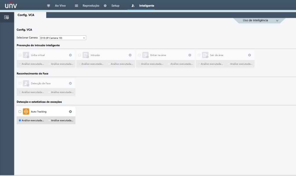
Task: Click the Inteligente person icon
Action: [x=133, y=6]
